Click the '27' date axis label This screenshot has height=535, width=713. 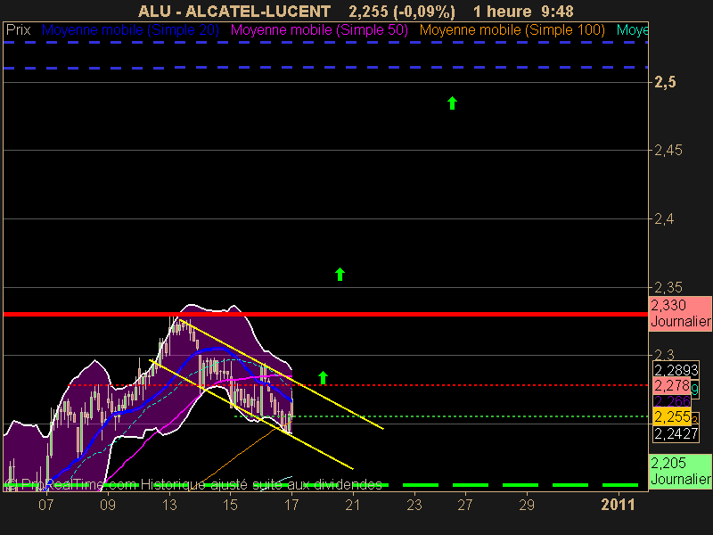click(x=465, y=505)
